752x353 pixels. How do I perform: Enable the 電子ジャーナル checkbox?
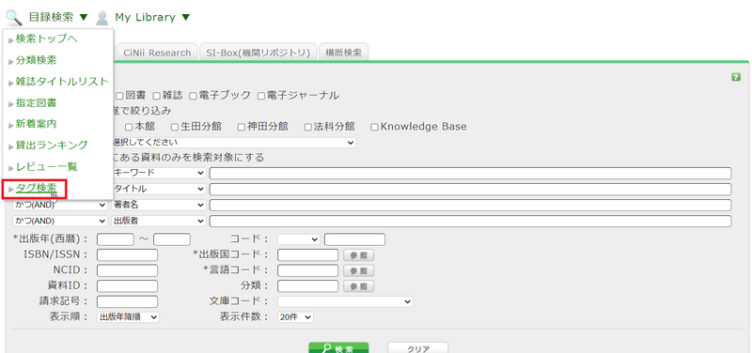point(261,96)
